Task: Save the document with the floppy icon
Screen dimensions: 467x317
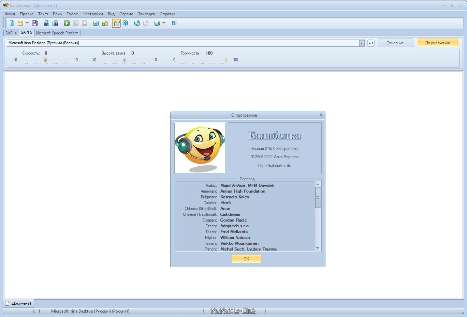Action: [35, 23]
